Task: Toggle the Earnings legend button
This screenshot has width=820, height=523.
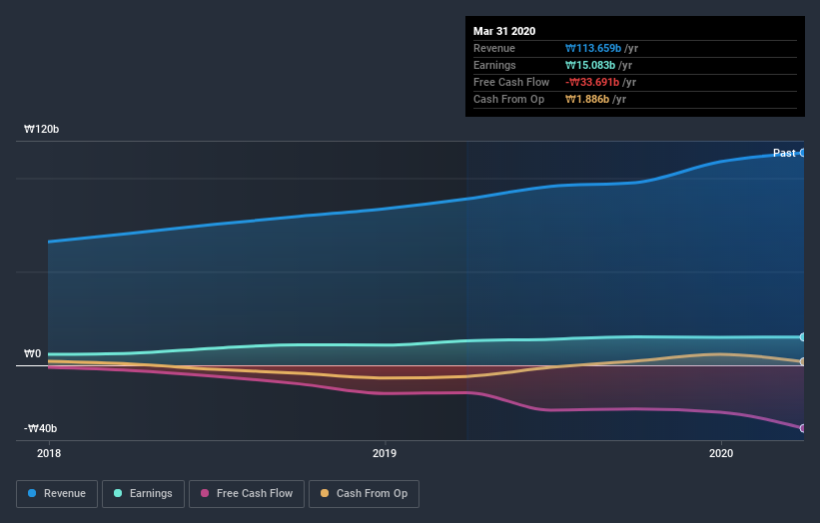Action: pos(143,494)
